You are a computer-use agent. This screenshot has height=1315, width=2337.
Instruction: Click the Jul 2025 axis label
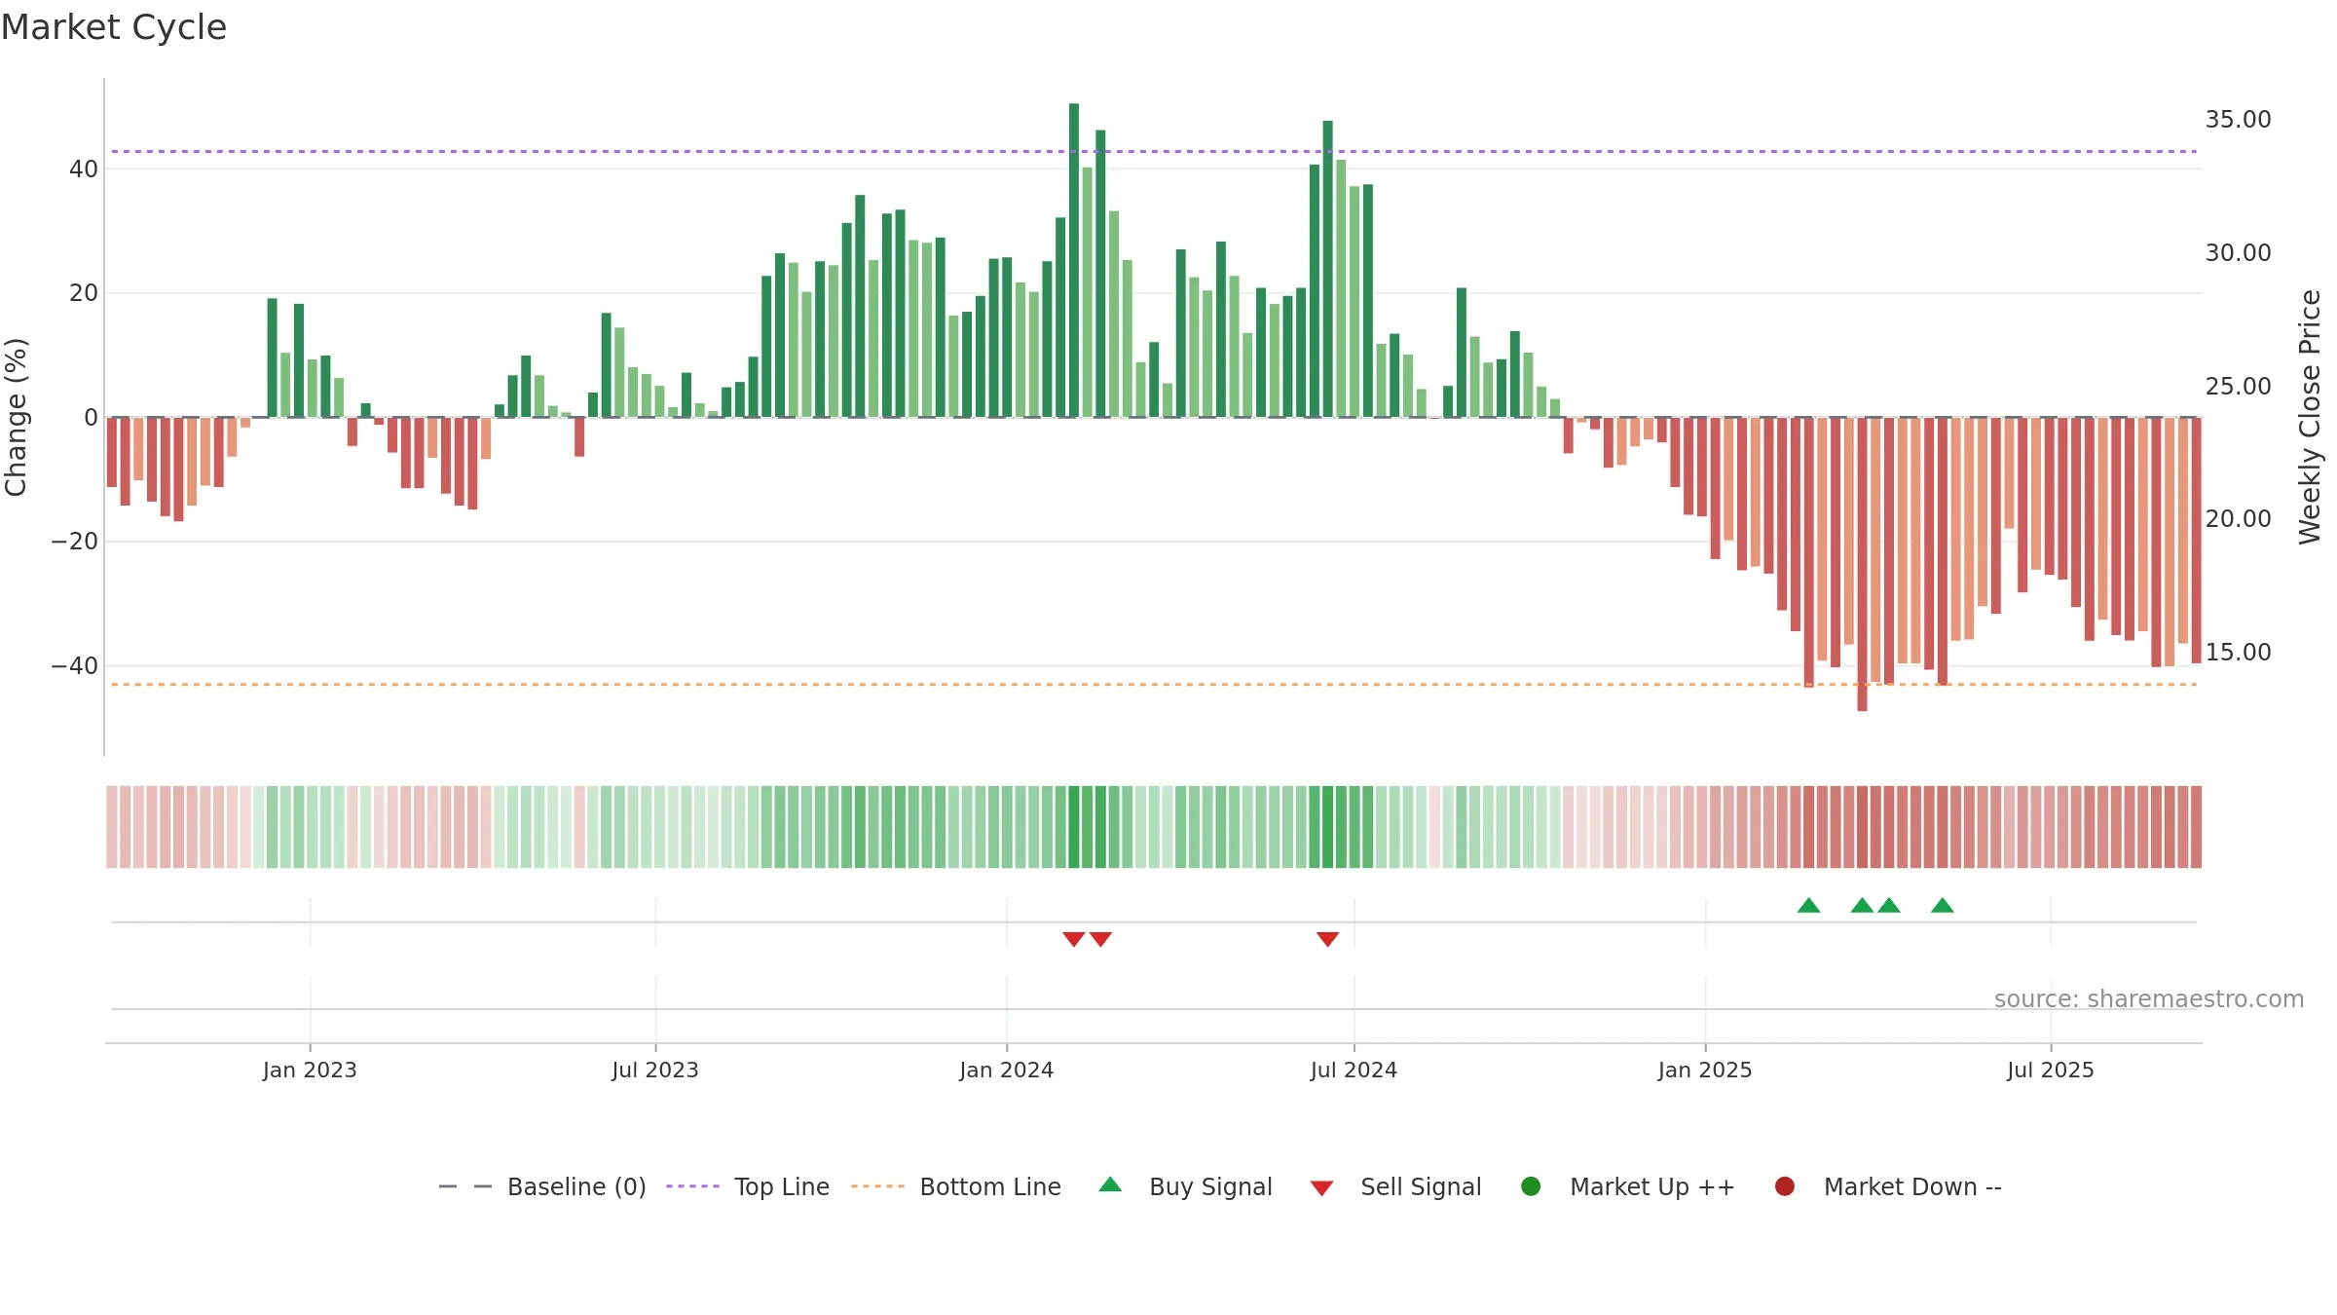pos(2051,1070)
